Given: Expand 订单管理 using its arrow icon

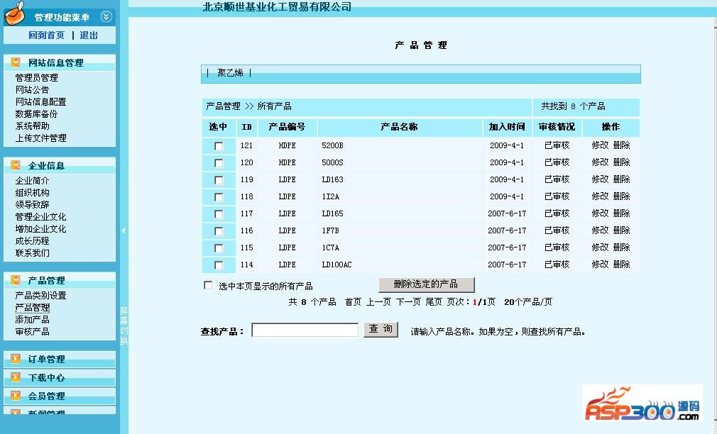Looking at the screenshot, I should pos(16,359).
